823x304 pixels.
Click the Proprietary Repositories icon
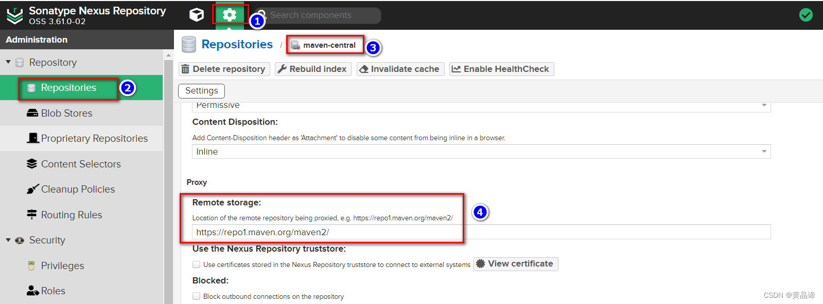[x=33, y=138]
